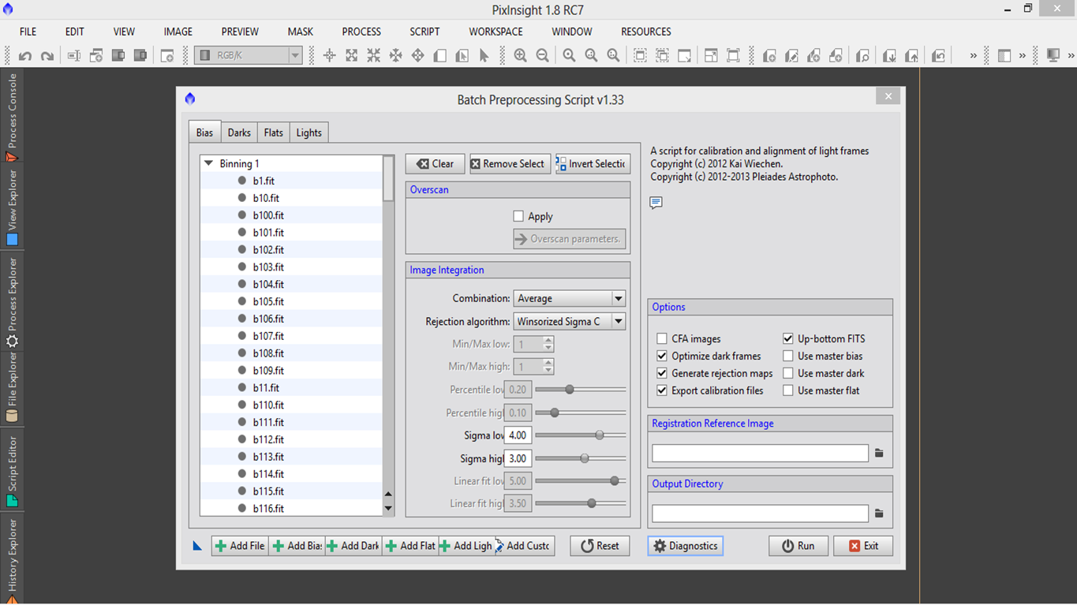Click the Run button
This screenshot has width=1077, height=605.
tap(798, 546)
